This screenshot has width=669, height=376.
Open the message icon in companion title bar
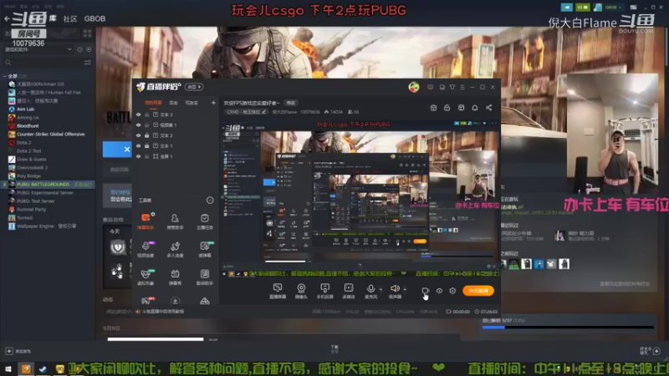430,87
